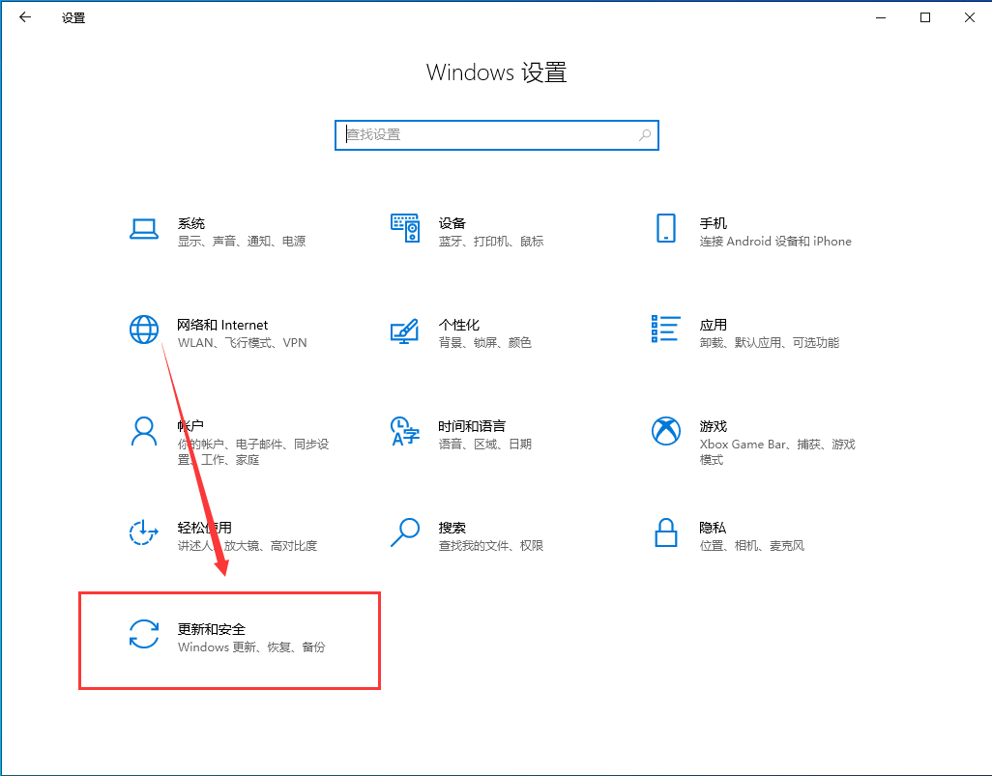Open the 个性化 settings heading
The image size is (992, 776).
click(459, 325)
